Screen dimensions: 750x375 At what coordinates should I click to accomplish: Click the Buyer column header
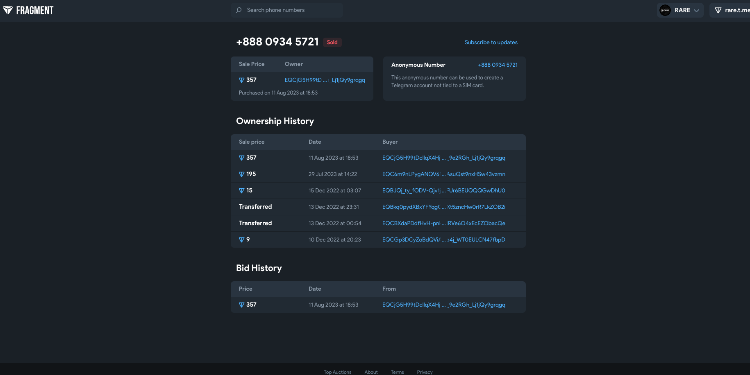coord(390,142)
